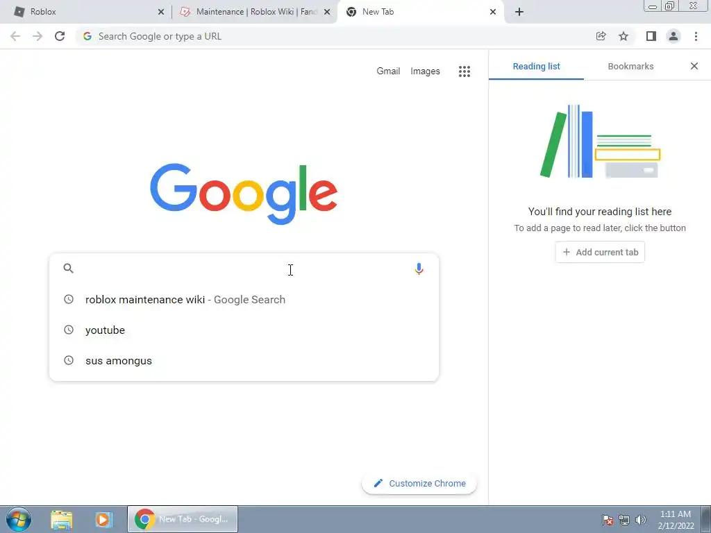711x533 pixels.
Task: Select the Reading list panel tab
Action: (x=537, y=66)
